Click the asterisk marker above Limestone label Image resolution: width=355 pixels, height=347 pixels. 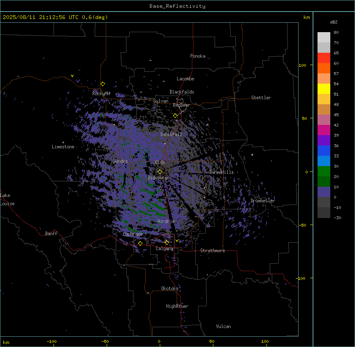[63, 143]
